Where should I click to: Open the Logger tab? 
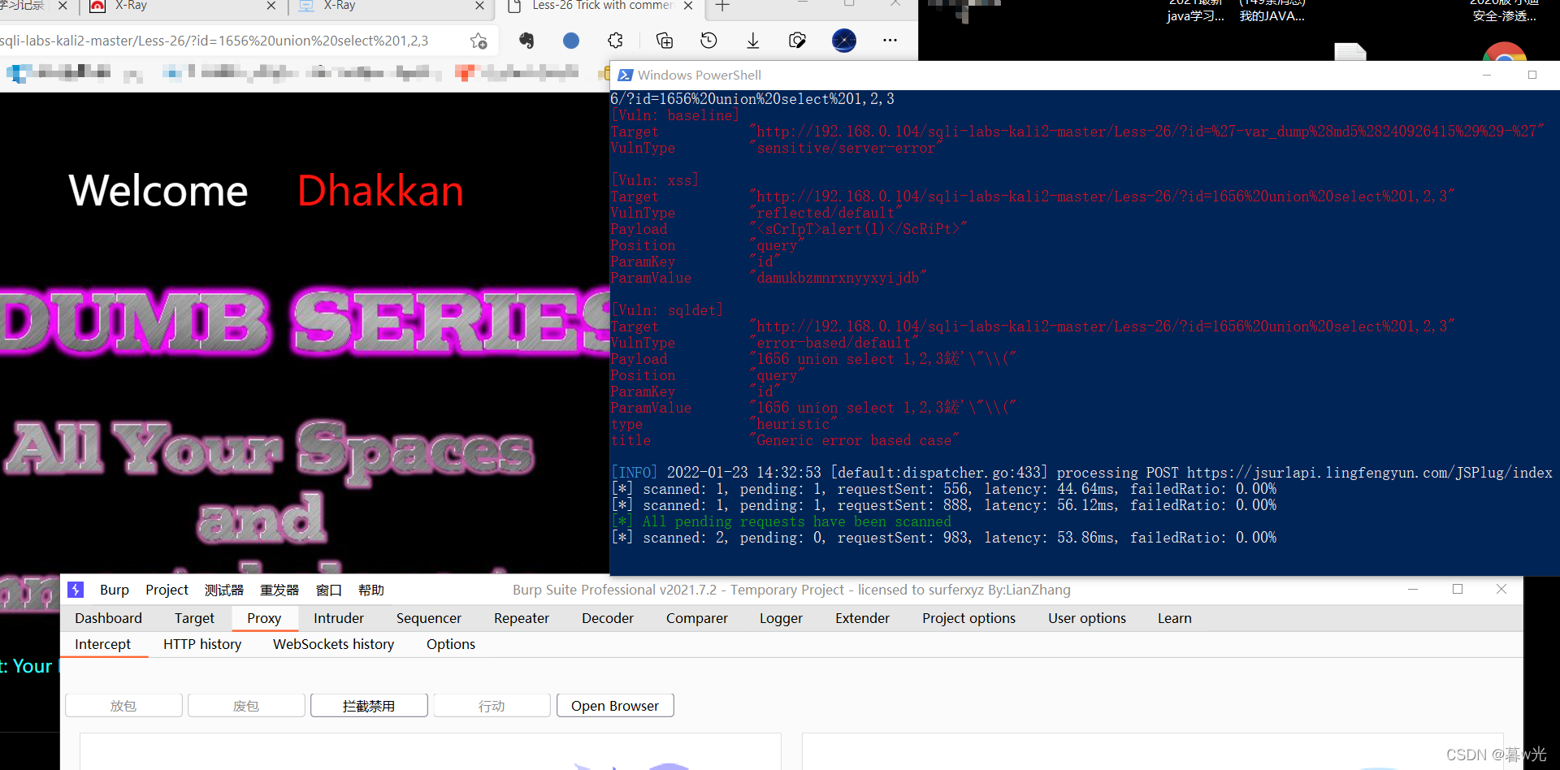click(x=781, y=618)
